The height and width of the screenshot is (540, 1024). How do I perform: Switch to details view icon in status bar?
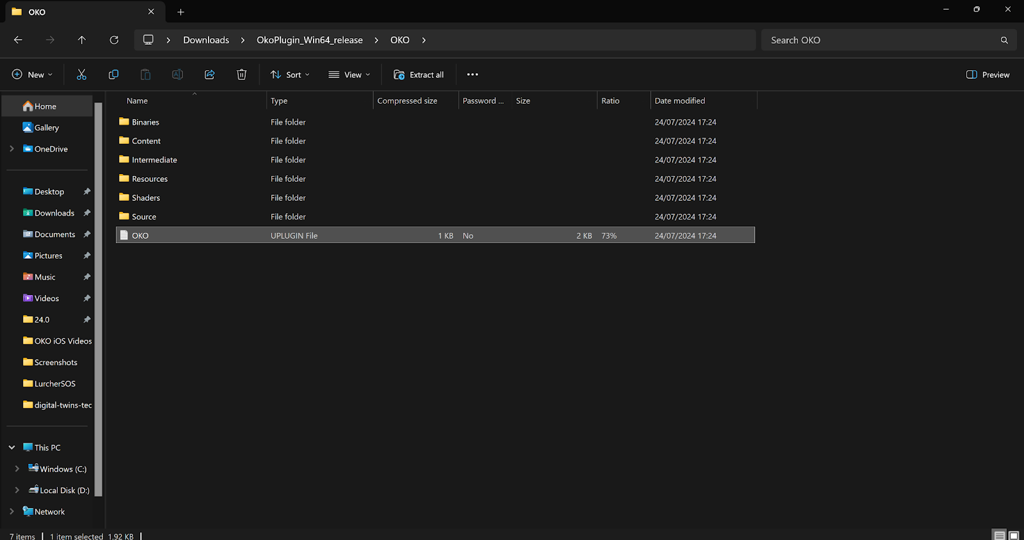tap(999, 535)
